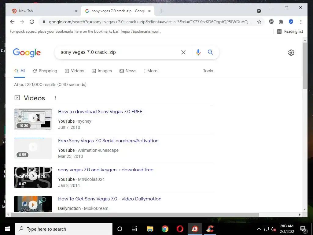The width and height of the screenshot is (313, 235).
Task: Clear the search box text
Action: coord(183,52)
